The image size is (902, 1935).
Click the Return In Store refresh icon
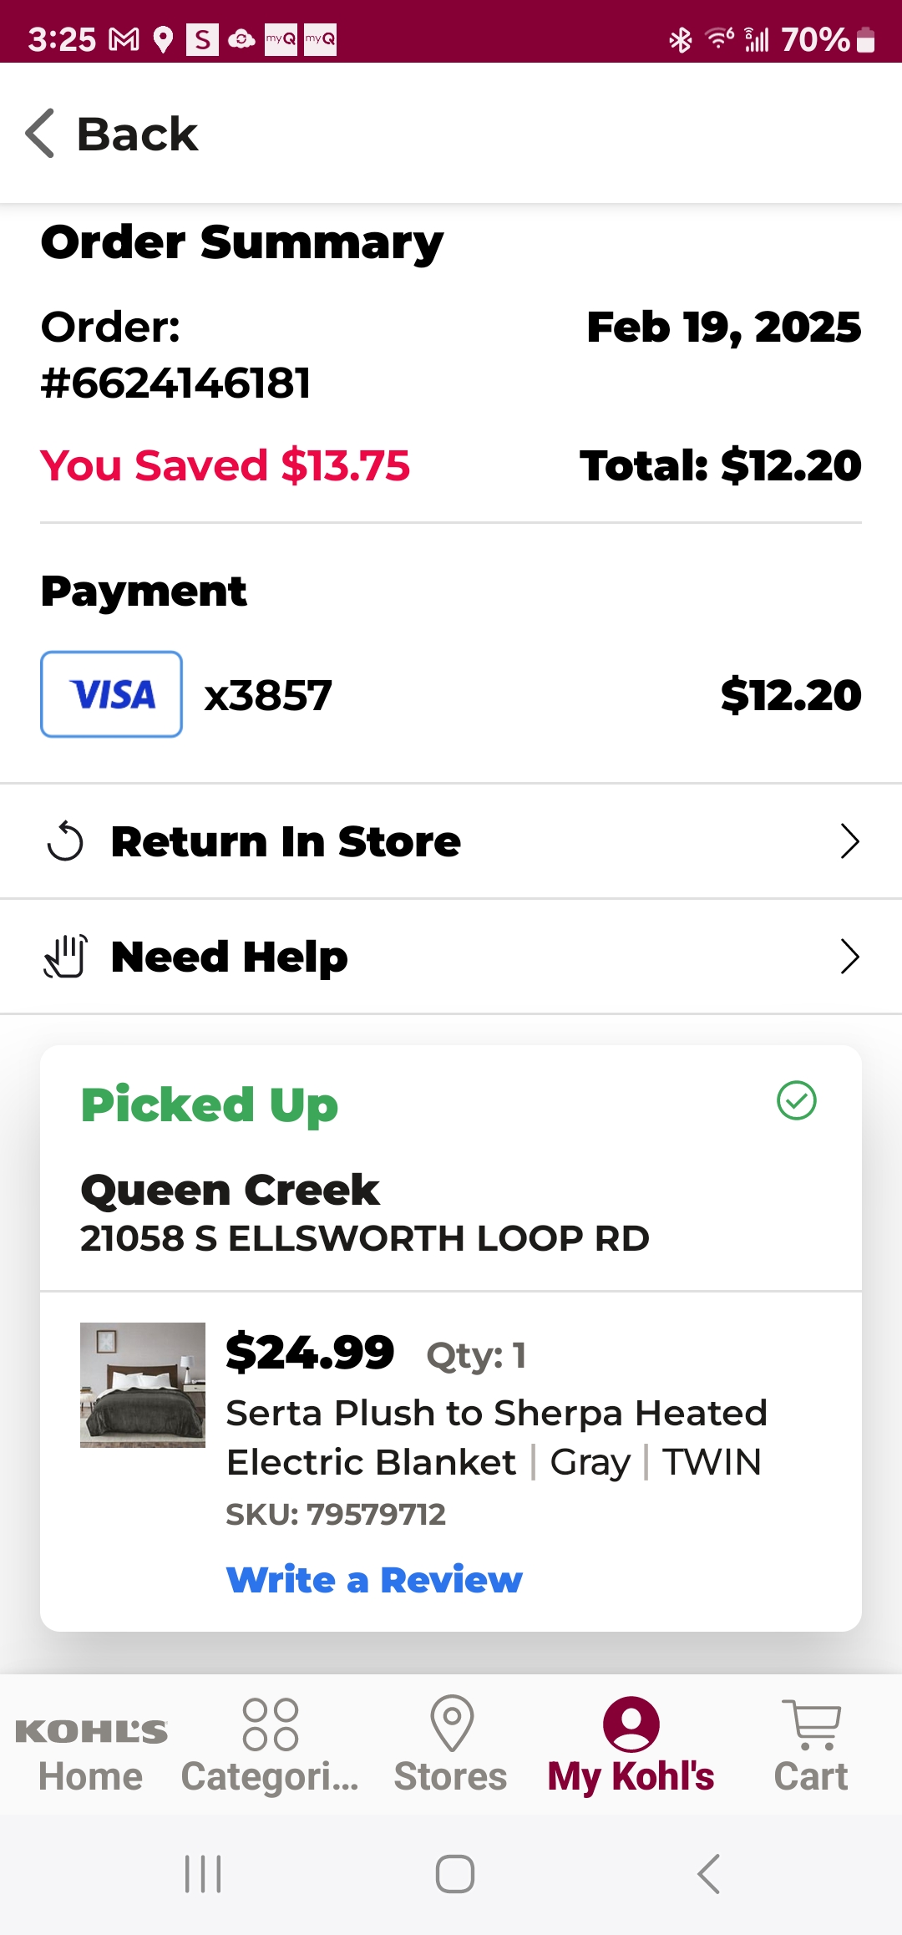65,841
